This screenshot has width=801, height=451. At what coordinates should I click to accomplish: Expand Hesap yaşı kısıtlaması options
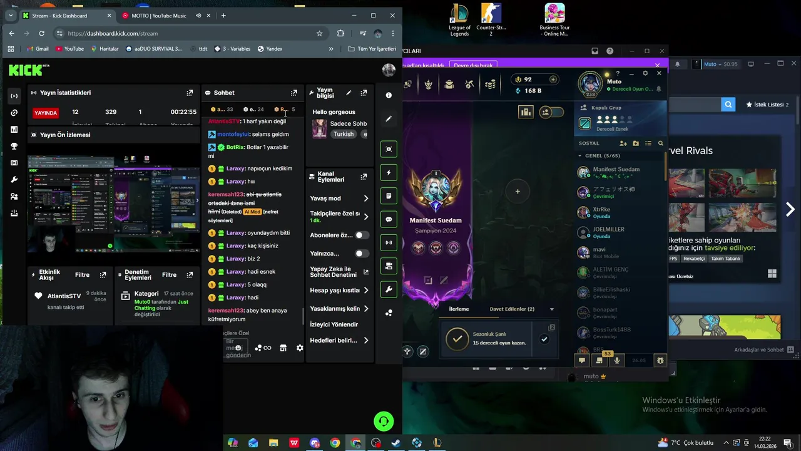pos(366,291)
